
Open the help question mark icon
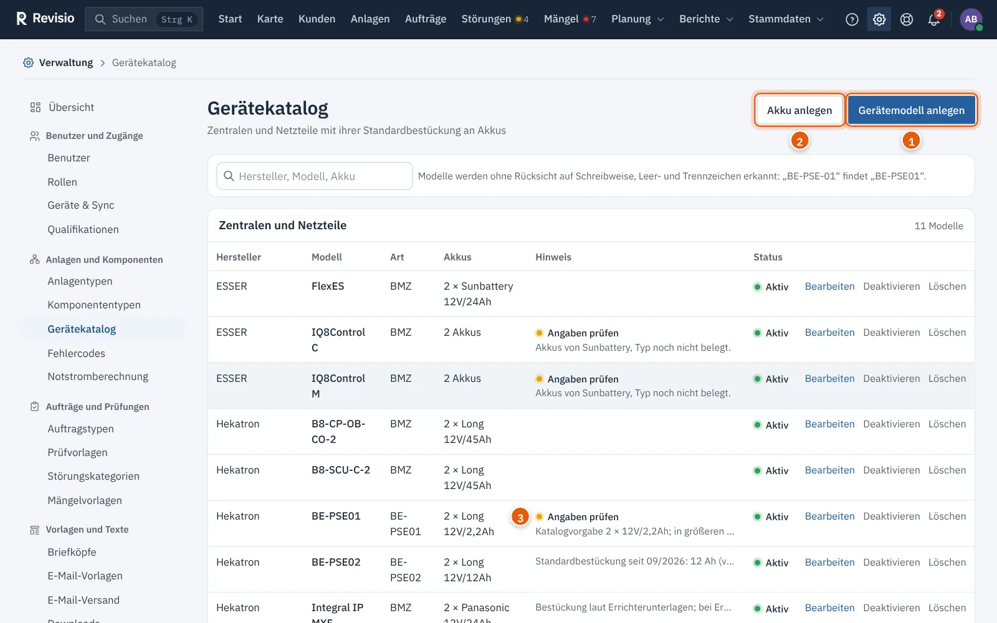pos(852,19)
